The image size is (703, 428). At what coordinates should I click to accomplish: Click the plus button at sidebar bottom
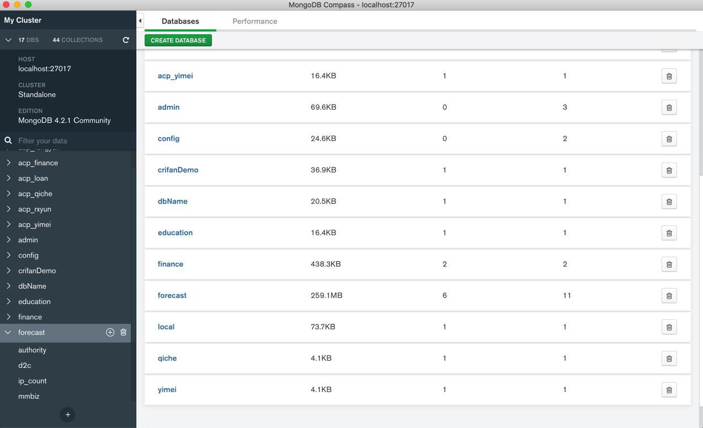[x=67, y=415]
